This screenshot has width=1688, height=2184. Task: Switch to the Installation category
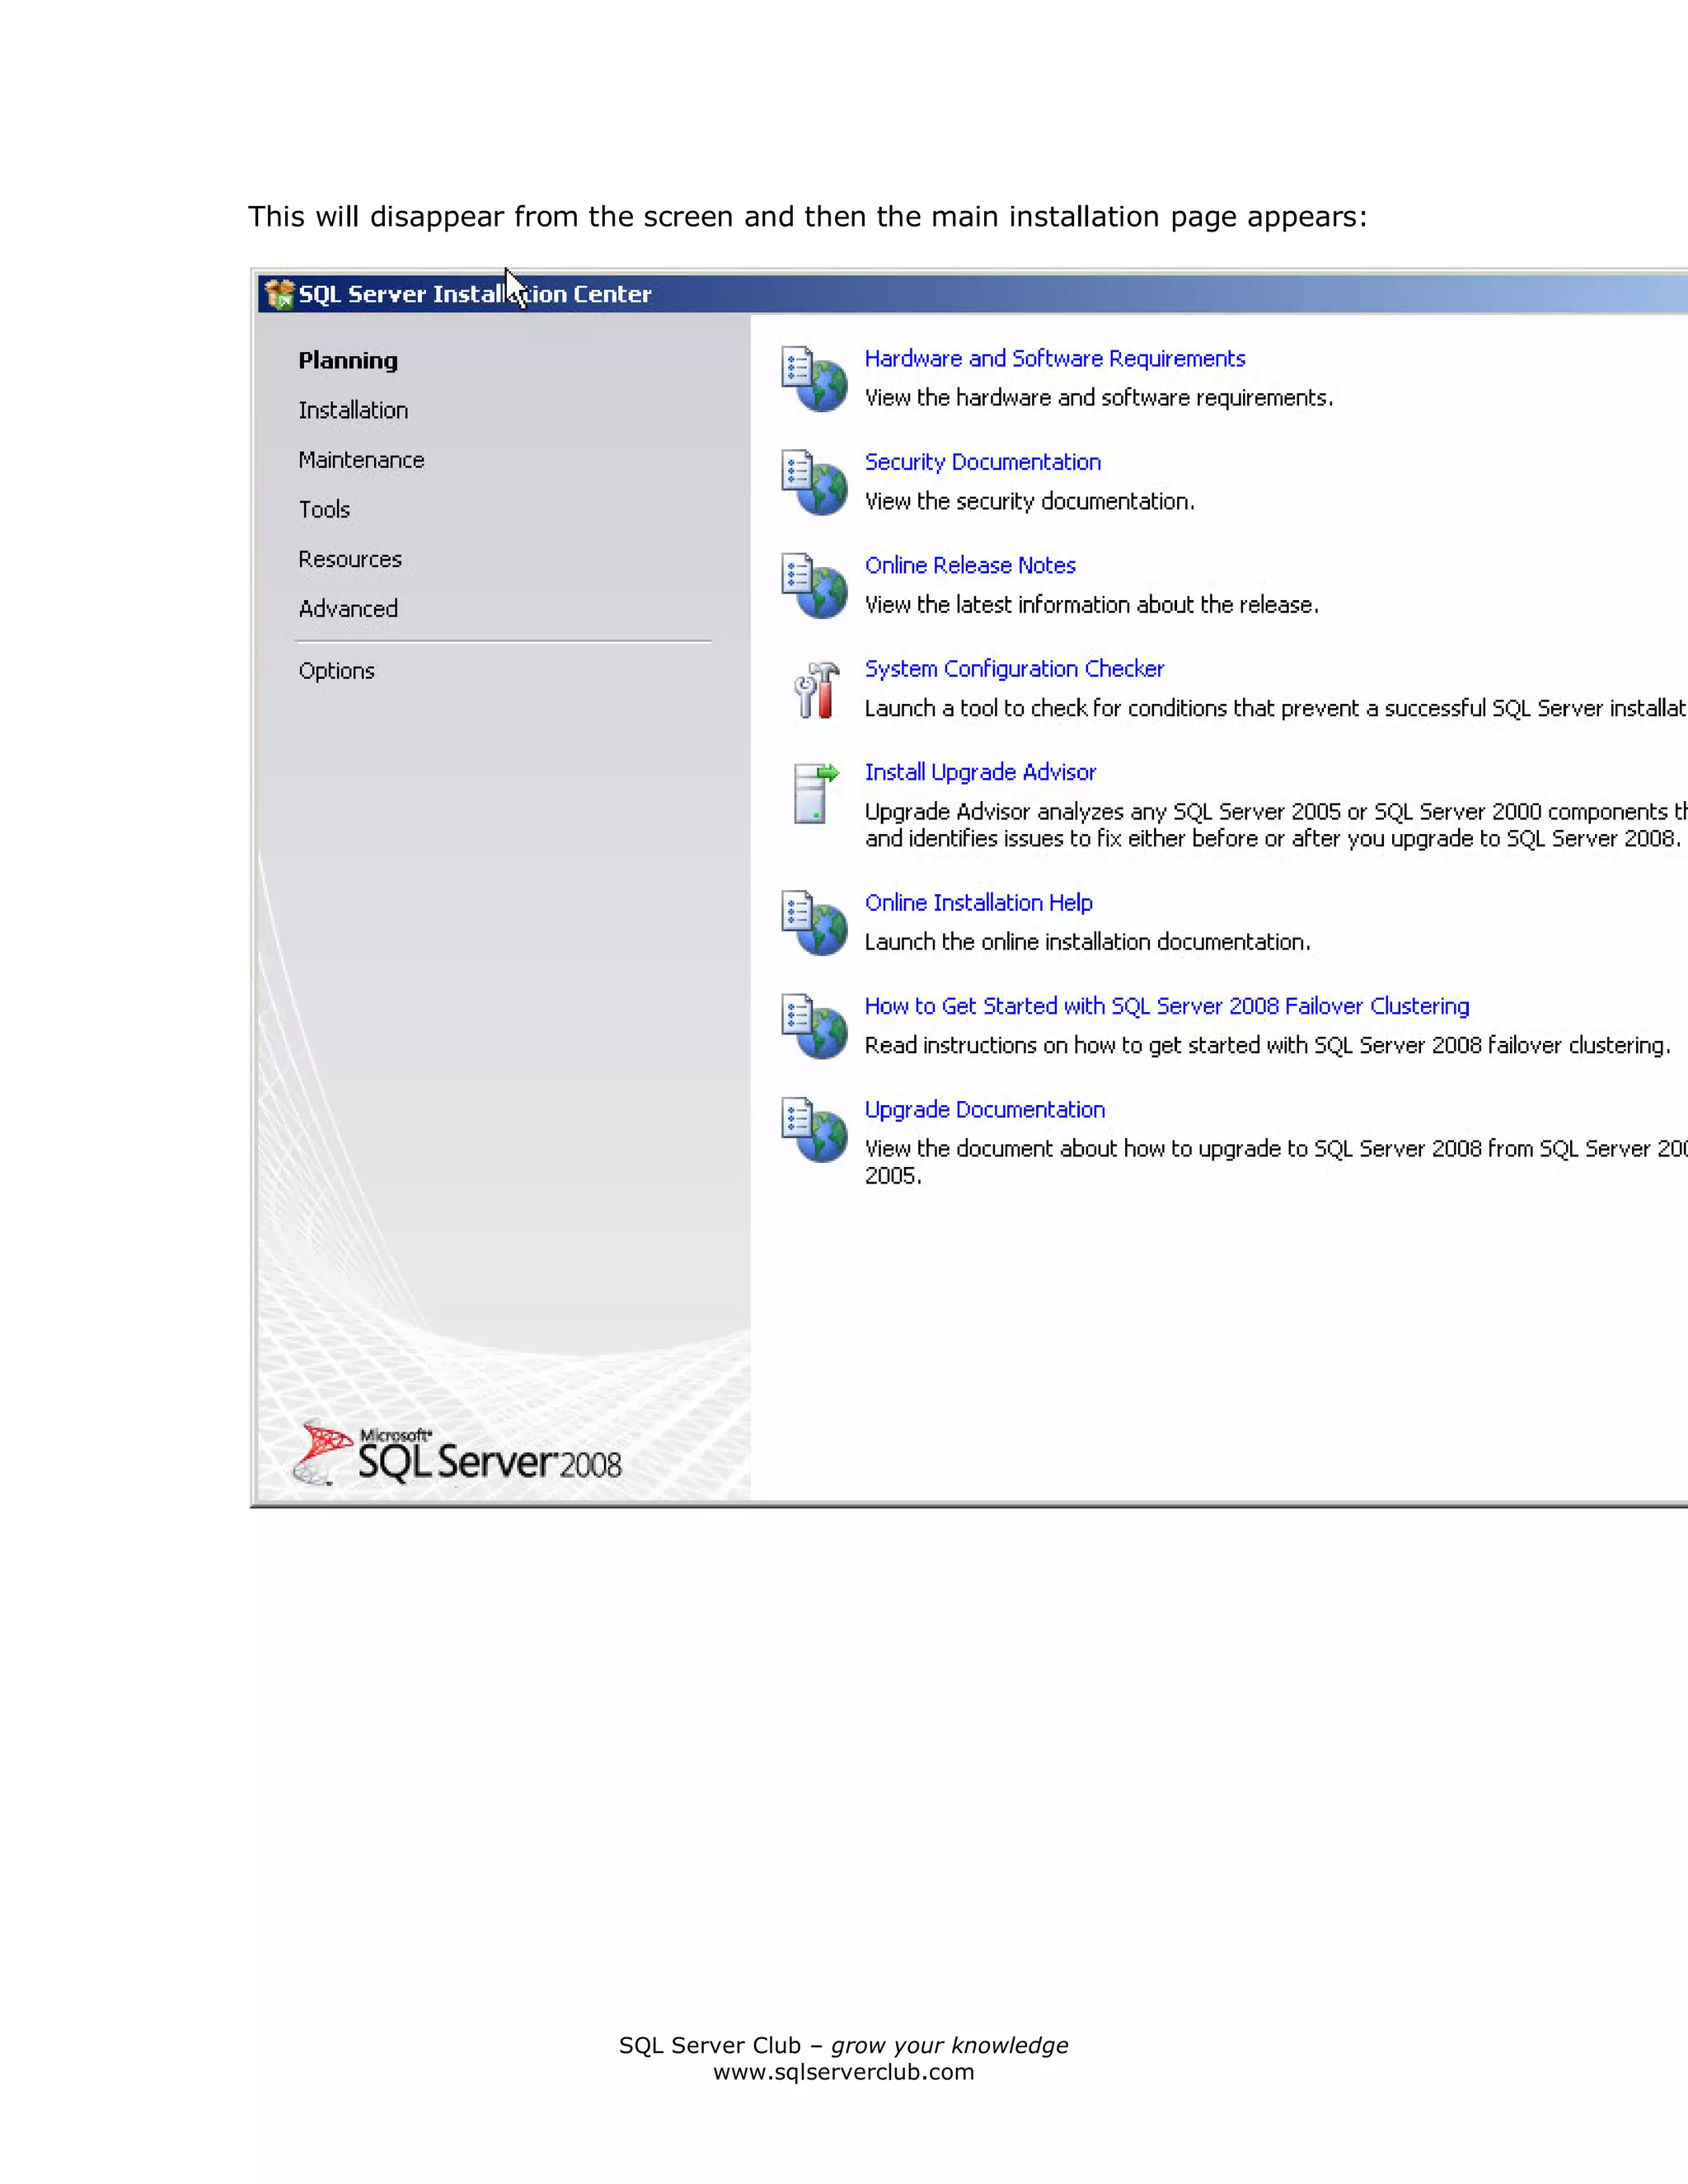click(x=353, y=410)
